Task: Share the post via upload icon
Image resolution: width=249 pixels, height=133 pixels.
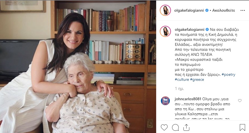Action: 186,127
